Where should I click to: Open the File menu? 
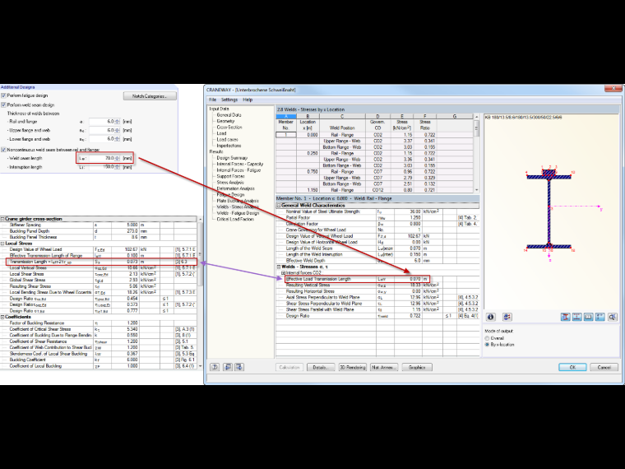213,100
